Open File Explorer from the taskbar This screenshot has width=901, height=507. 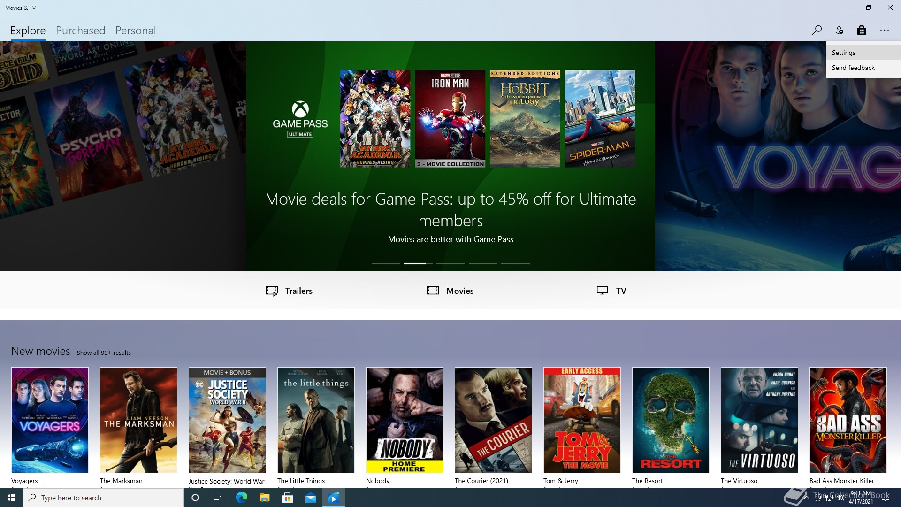pyautogui.click(x=264, y=498)
